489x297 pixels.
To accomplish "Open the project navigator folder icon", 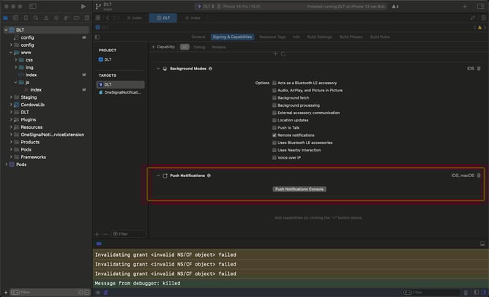I will coord(6,18).
